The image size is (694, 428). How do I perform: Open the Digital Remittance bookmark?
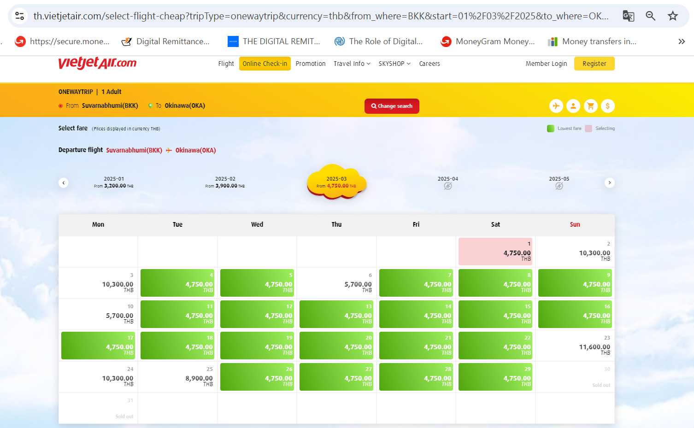(165, 41)
